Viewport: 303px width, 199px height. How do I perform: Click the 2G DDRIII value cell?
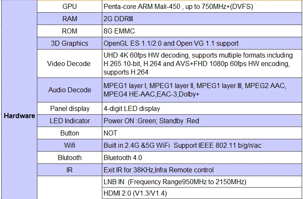click(202, 19)
